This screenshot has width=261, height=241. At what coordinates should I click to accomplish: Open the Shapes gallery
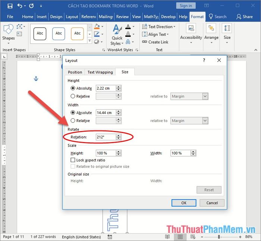(9, 34)
